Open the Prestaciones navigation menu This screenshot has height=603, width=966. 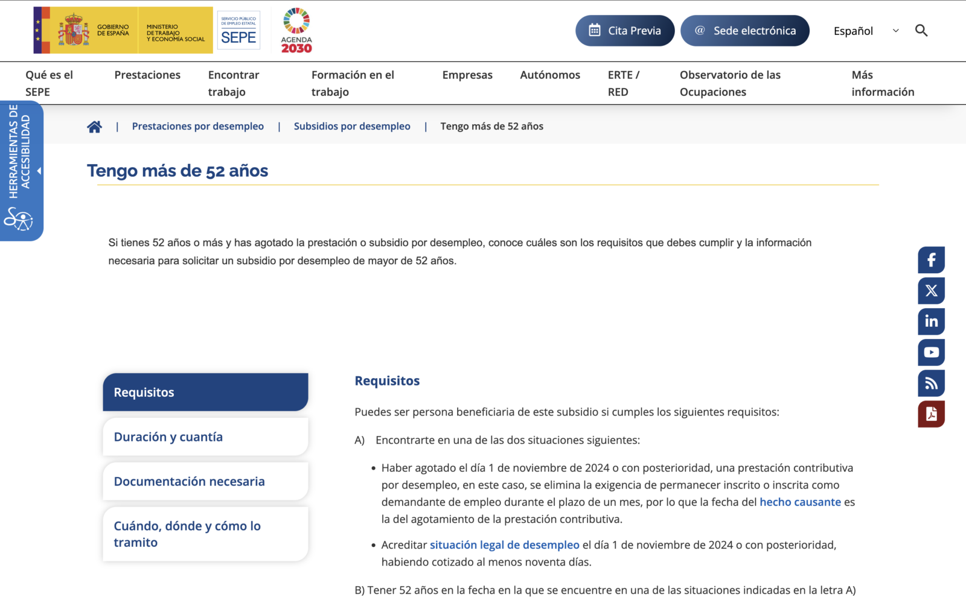147,75
